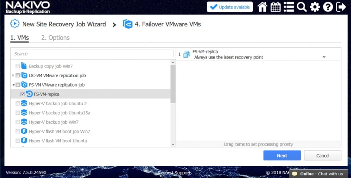The width and height of the screenshot is (351, 178).
Task: Switch to the 1. VMs tab
Action: (20, 38)
